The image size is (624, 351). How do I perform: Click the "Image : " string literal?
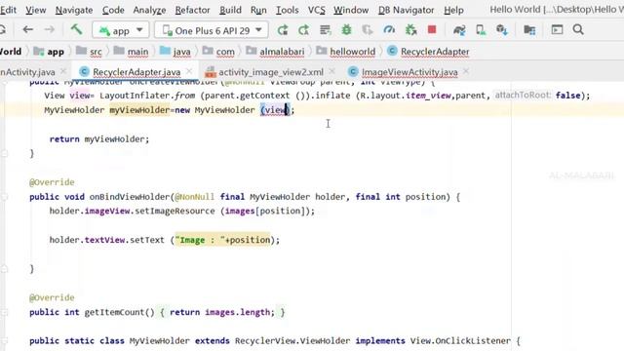(200, 240)
